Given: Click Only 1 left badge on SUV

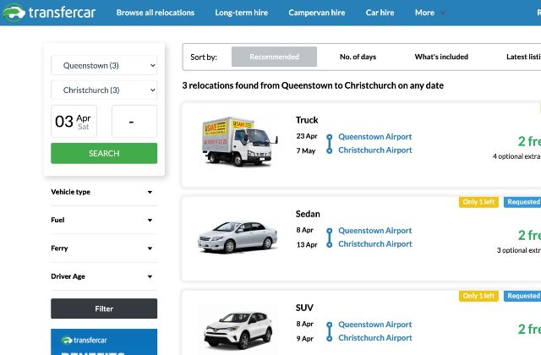Looking at the screenshot, I should (x=478, y=296).
